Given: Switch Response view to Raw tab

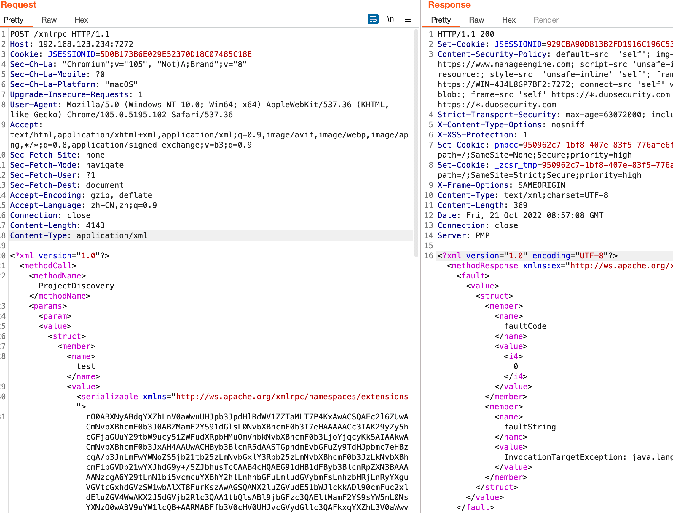Looking at the screenshot, I should point(476,20).
